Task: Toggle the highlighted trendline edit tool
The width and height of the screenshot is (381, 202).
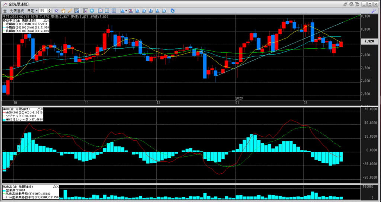Action: pyautogui.click(x=77, y=10)
